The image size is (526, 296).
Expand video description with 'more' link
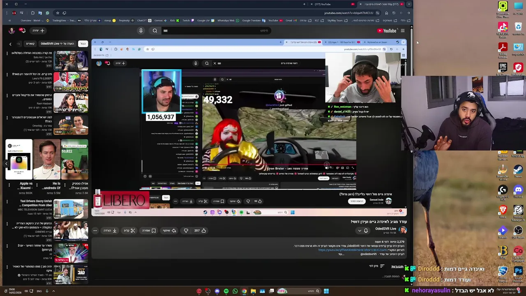(x=341, y=254)
